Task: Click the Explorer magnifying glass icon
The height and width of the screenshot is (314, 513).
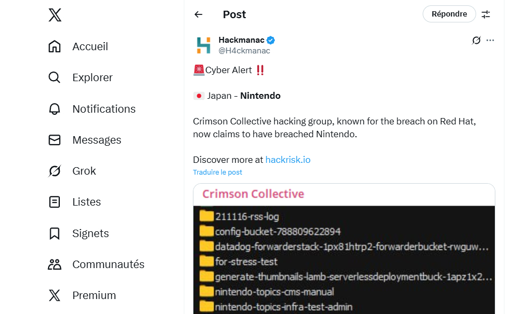Action: tap(55, 77)
